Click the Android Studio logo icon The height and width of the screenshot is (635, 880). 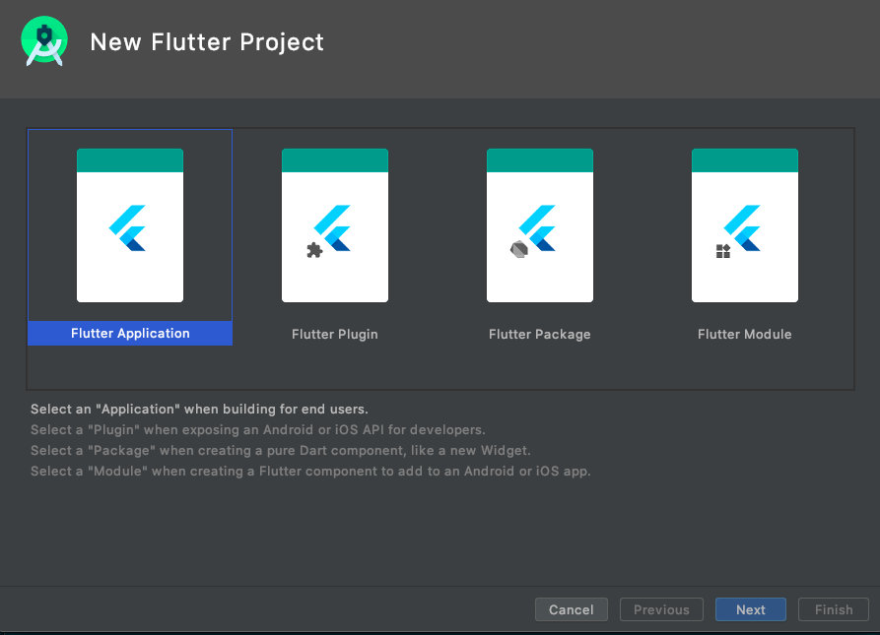coord(44,41)
